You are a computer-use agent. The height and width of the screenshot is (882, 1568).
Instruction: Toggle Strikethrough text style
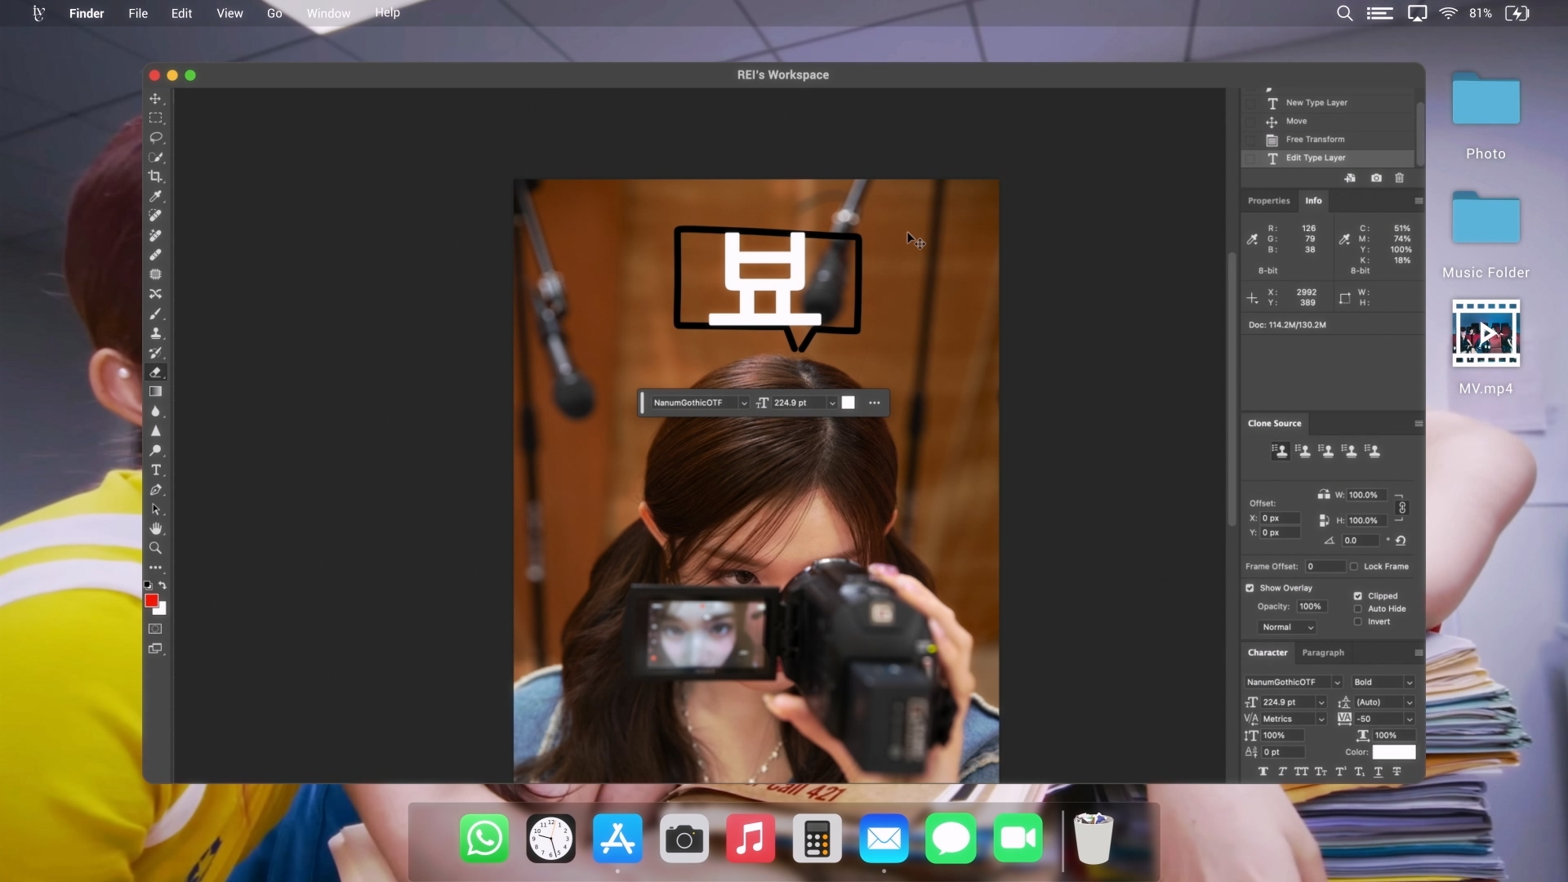[x=1397, y=772]
